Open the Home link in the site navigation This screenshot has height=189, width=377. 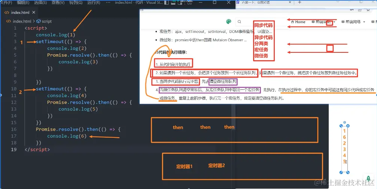(x=298, y=22)
